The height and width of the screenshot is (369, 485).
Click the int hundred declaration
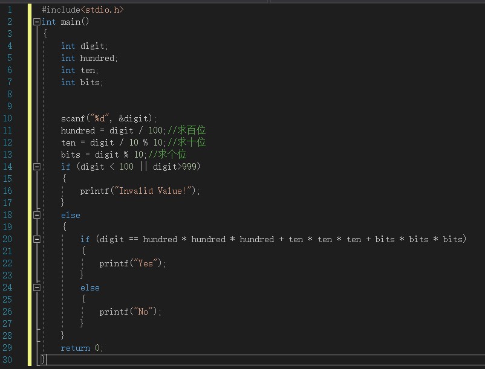[89, 58]
